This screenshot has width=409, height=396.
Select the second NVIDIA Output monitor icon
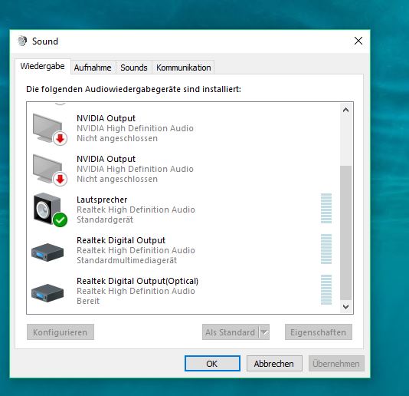pyautogui.click(x=49, y=169)
